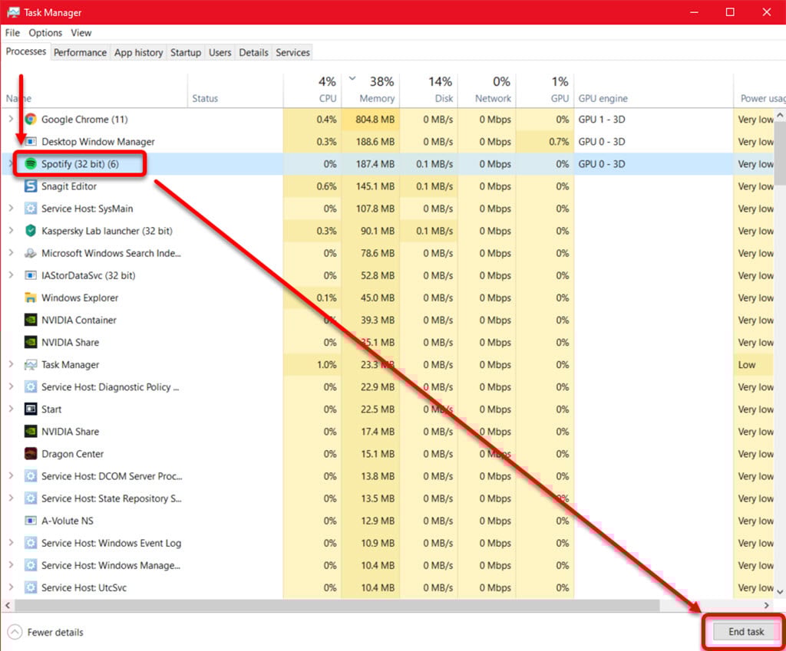786x651 pixels.
Task: Click the horizontal scrollbar thumb
Action: point(337,606)
